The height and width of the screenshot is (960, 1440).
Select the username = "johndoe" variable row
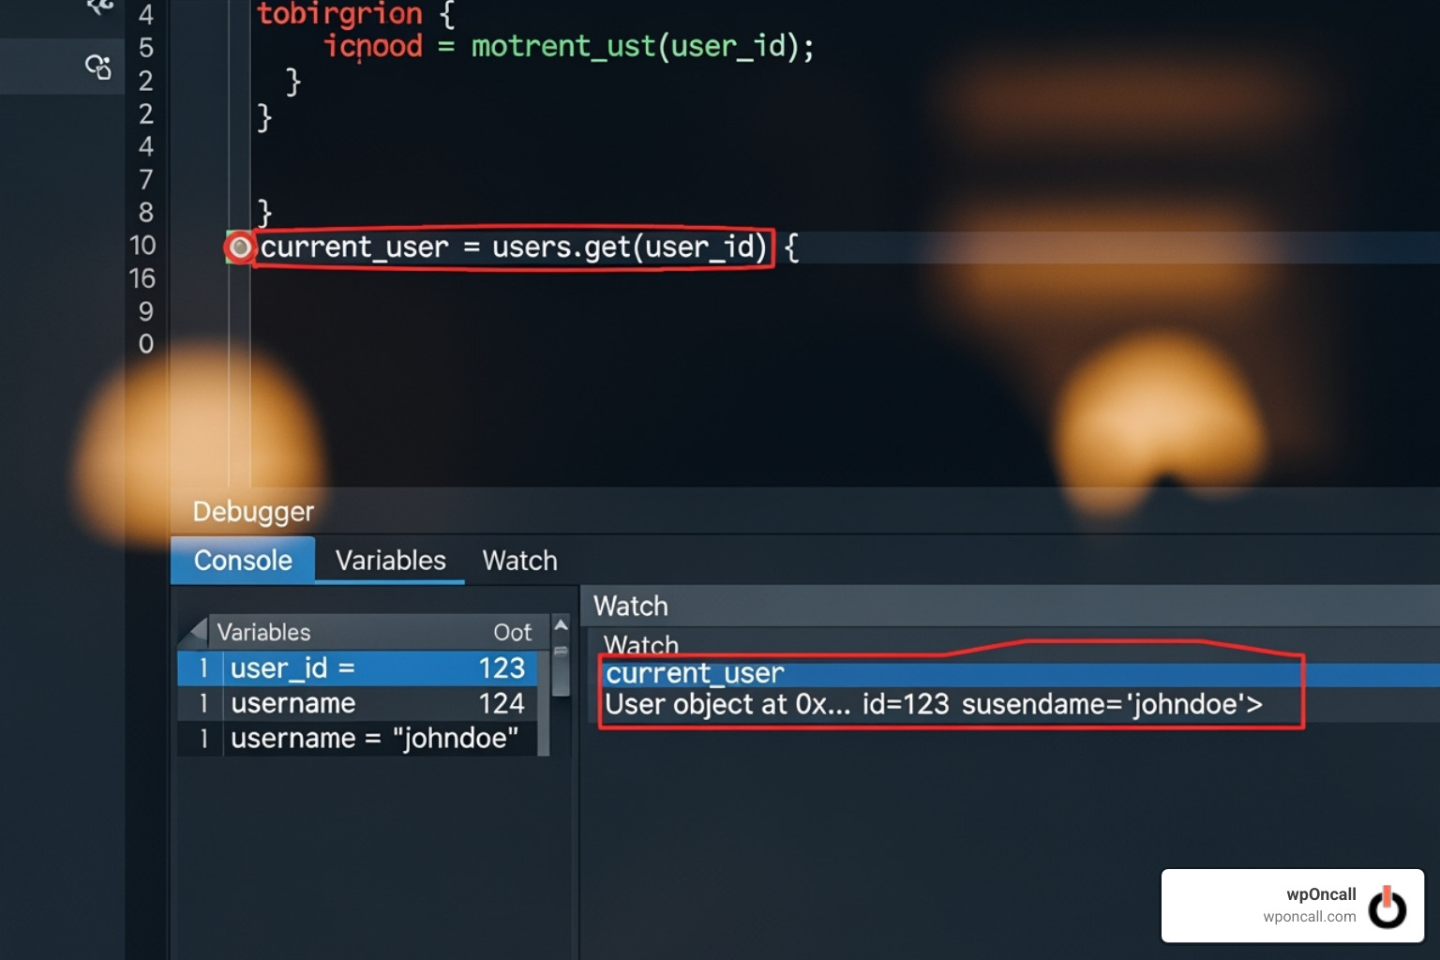[x=375, y=738]
